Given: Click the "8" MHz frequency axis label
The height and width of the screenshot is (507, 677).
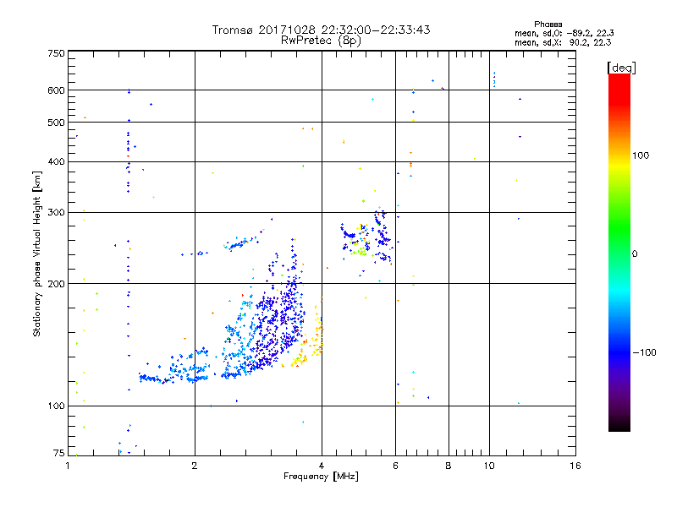Looking at the screenshot, I should coord(449,466).
